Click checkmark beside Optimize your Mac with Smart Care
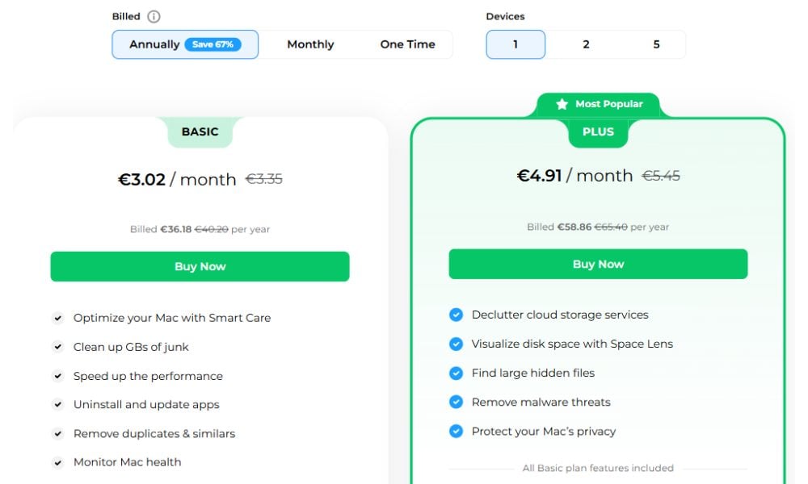Screen dimensions: 808x484 [58, 318]
